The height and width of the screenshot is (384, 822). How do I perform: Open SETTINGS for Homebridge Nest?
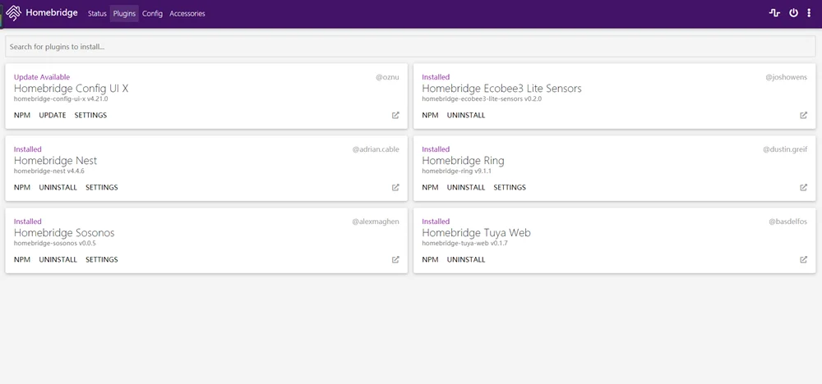click(102, 187)
